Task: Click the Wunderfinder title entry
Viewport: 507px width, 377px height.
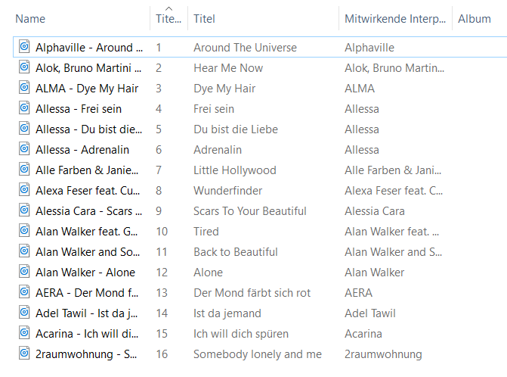Action: tap(230, 190)
